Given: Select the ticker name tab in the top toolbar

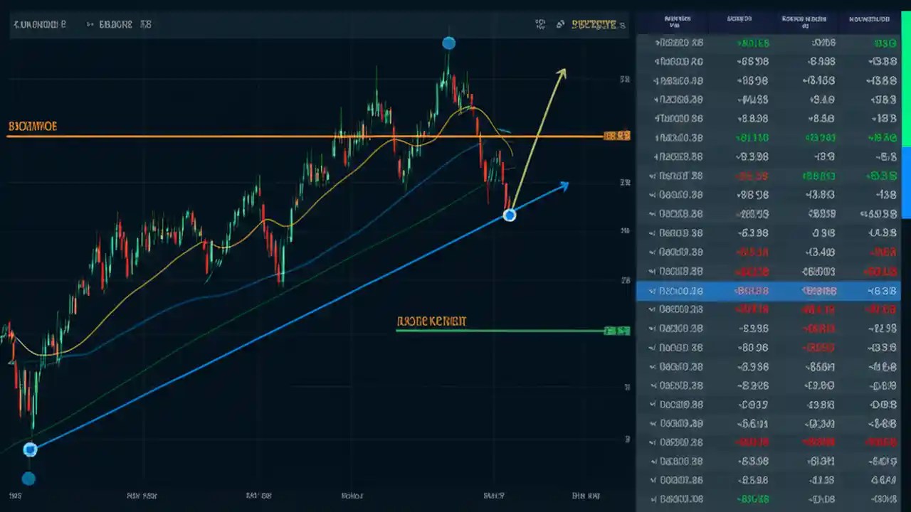Looking at the screenshot, I should point(39,23).
